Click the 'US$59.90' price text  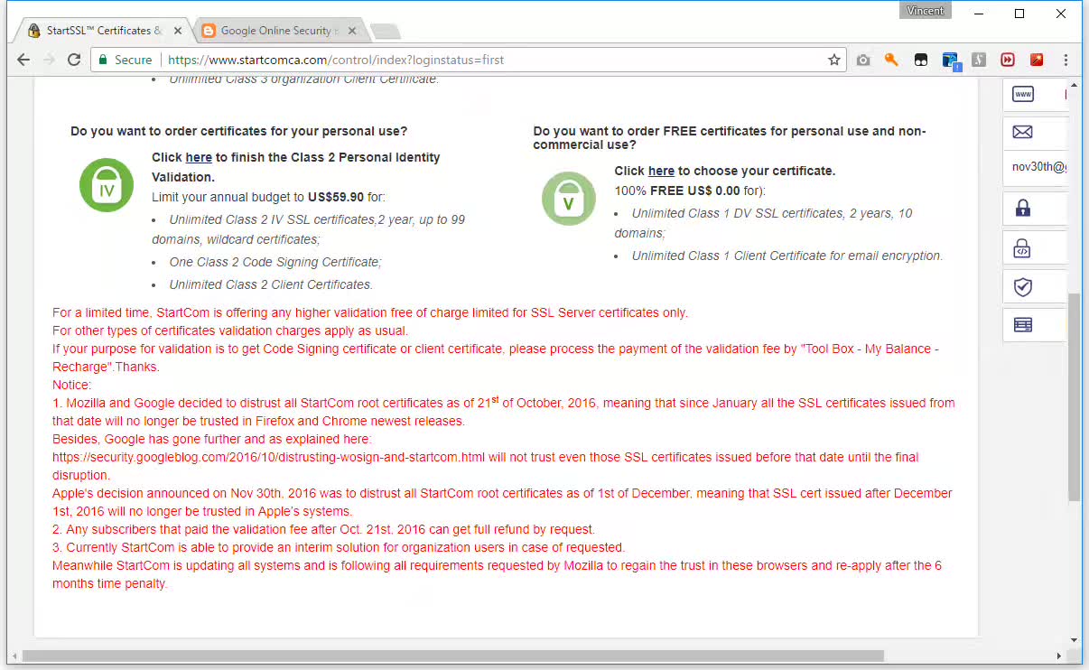click(336, 197)
